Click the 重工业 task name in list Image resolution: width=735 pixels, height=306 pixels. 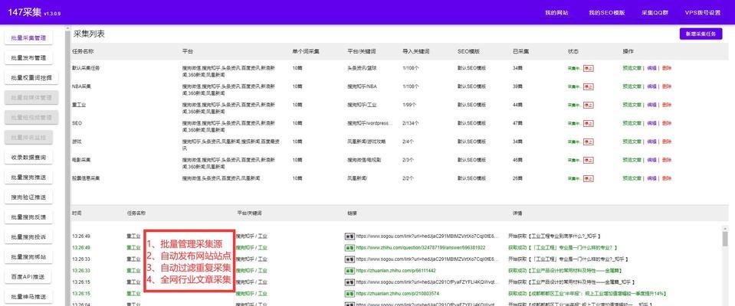(79, 105)
